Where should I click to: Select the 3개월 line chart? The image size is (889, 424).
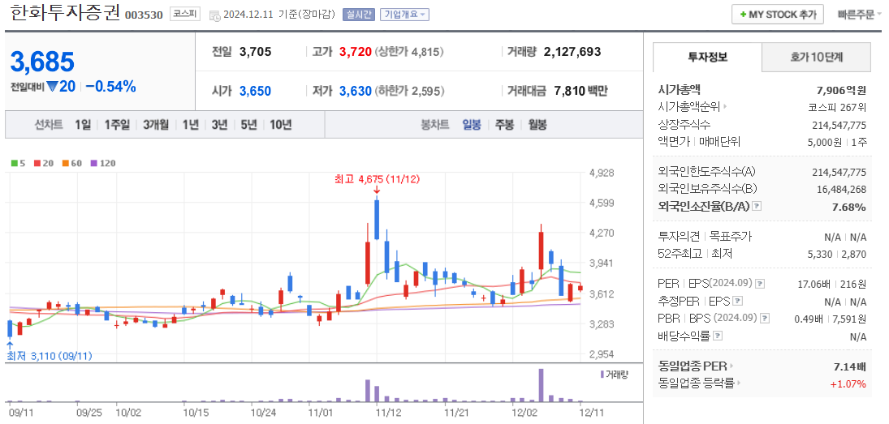pos(156,125)
